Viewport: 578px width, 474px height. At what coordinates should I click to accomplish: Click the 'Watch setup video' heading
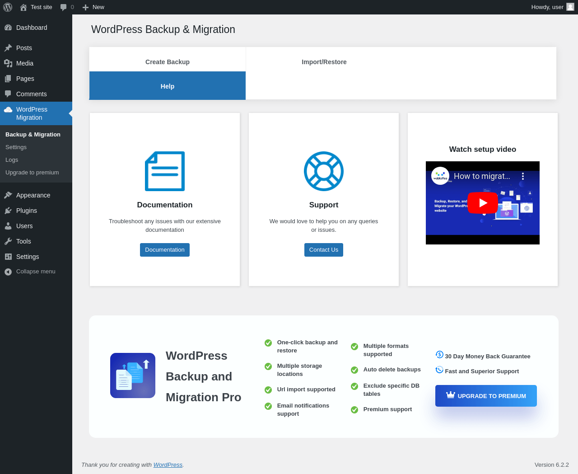pos(483,150)
